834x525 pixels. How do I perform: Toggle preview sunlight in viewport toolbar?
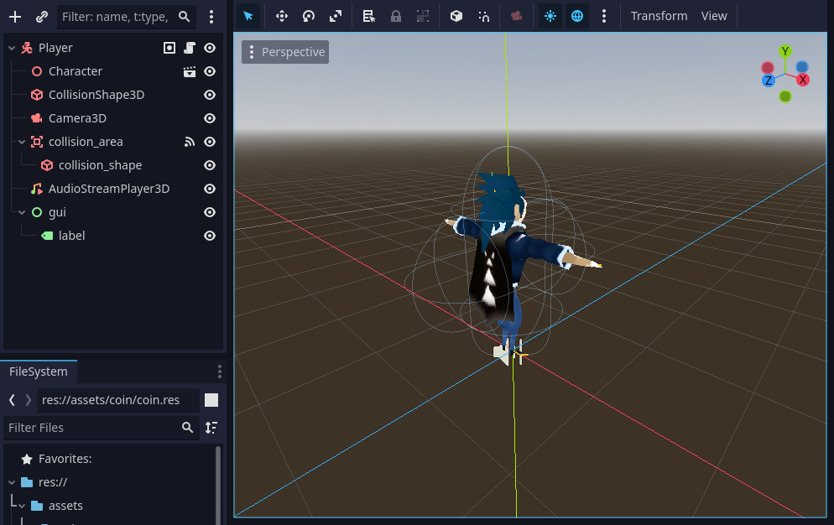pos(550,17)
